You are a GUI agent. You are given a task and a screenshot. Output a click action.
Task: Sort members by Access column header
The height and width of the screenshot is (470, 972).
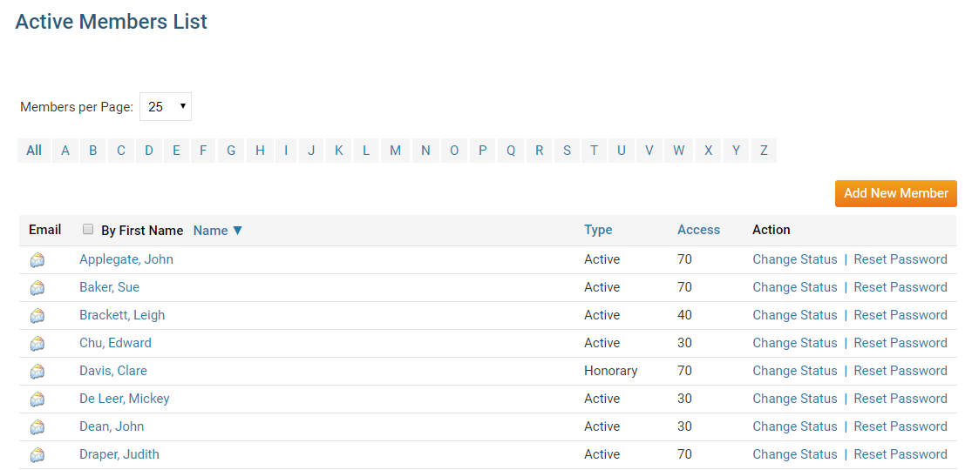(x=698, y=230)
